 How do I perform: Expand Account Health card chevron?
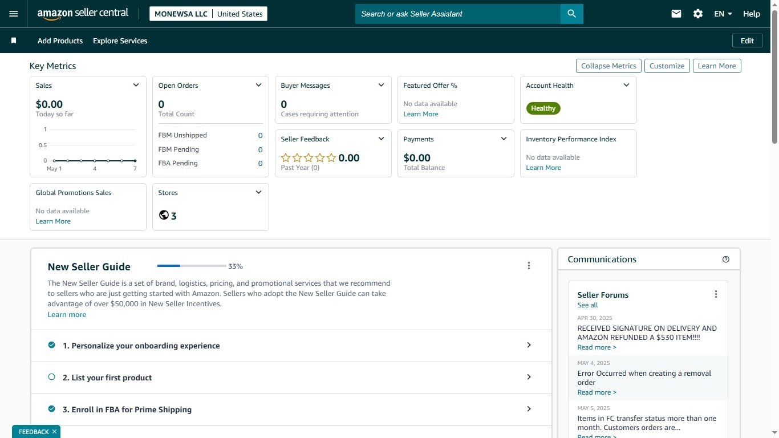(x=626, y=85)
